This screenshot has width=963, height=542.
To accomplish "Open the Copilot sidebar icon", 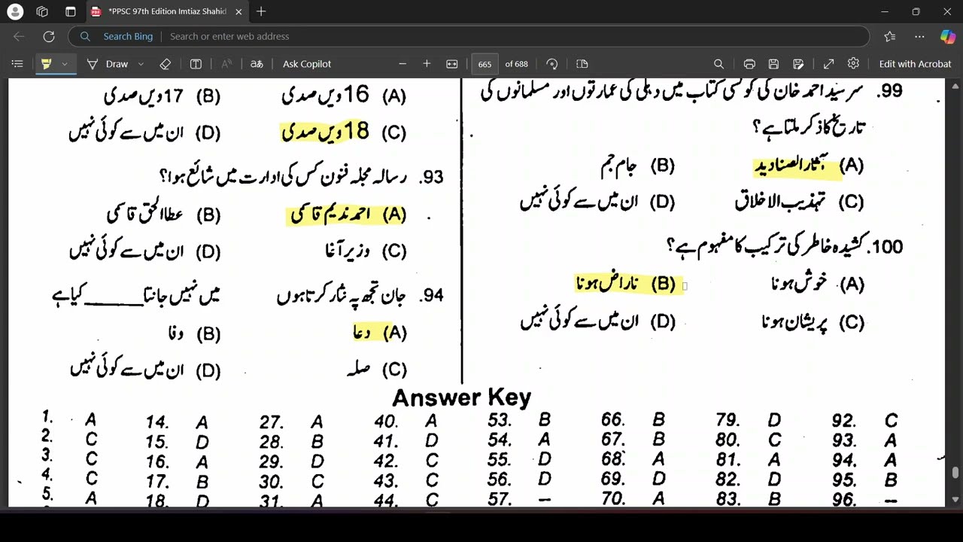I will click(948, 36).
